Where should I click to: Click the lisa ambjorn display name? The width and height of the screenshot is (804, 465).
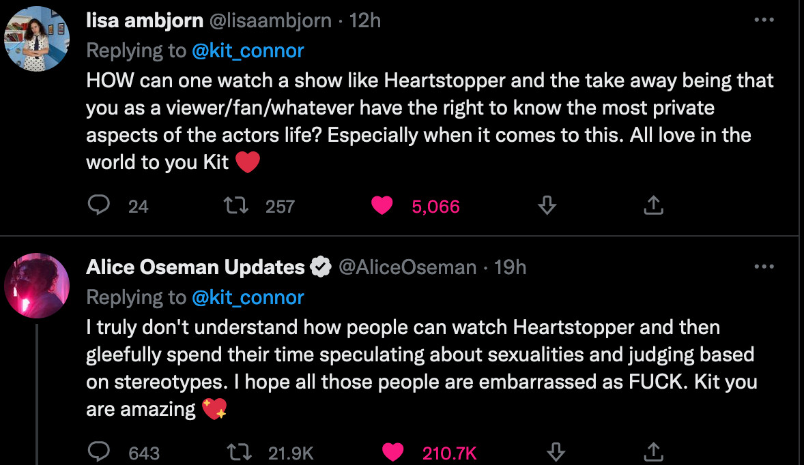click(145, 20)
